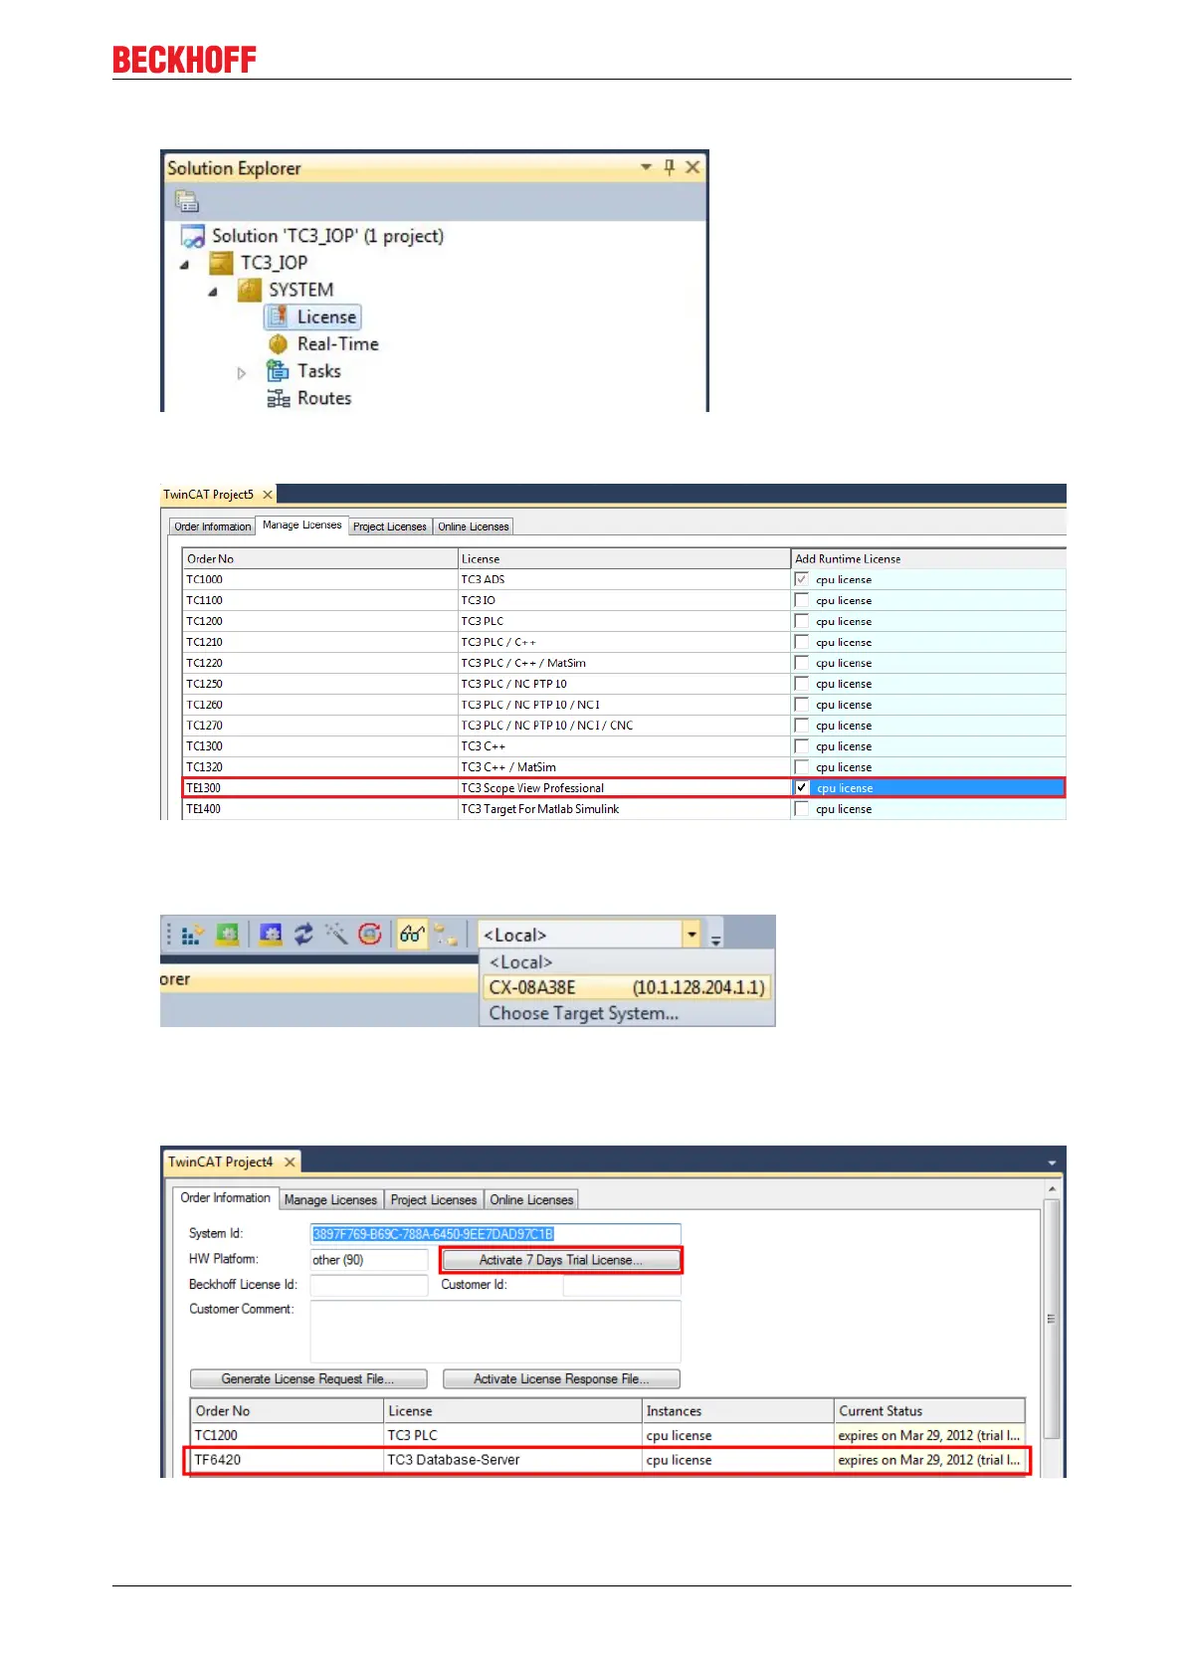Select cpu license checkbox for TC1300
This screenshot has height=1676, width=1185.
coord(802,746)
